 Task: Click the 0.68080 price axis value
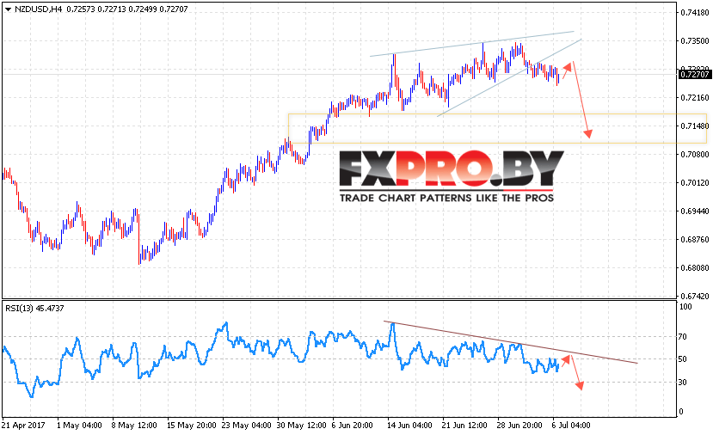click(694, 267)
